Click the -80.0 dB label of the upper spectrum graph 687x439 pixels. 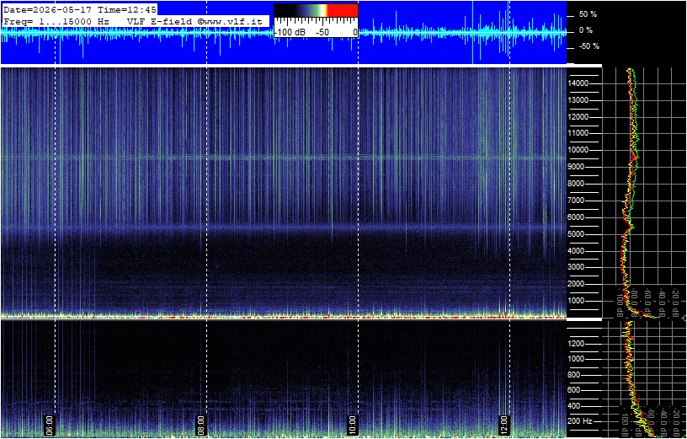[634, 302]
